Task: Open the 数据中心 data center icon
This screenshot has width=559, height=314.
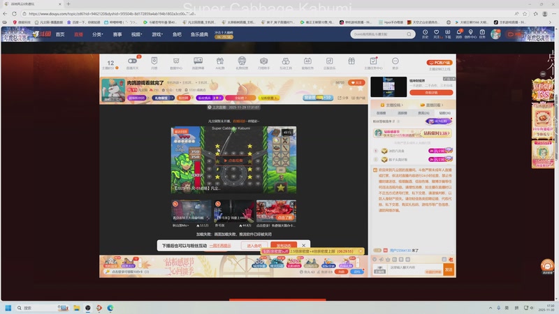Action: coord(176,61)
